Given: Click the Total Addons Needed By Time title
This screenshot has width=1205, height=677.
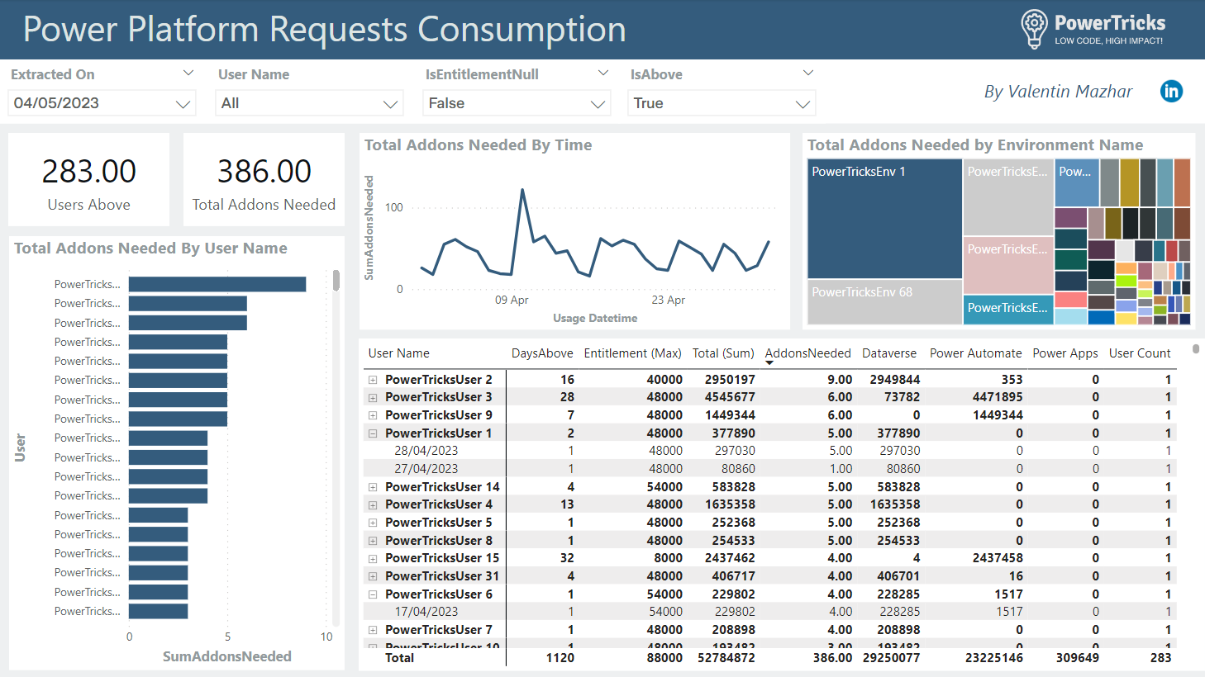Looking at the screenshot, I should (479, 145).
